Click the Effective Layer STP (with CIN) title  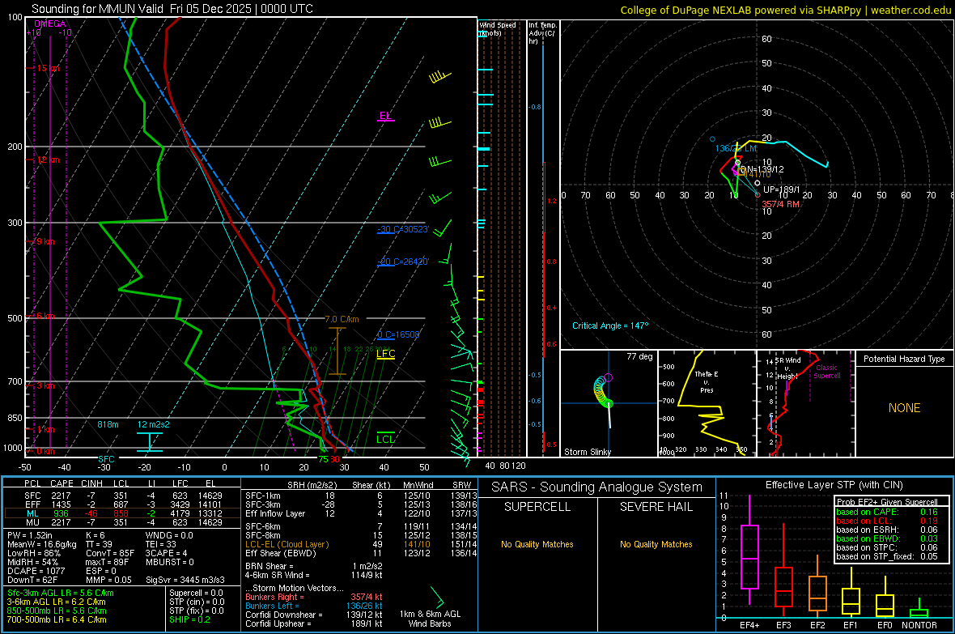click(x=834, y=485)
